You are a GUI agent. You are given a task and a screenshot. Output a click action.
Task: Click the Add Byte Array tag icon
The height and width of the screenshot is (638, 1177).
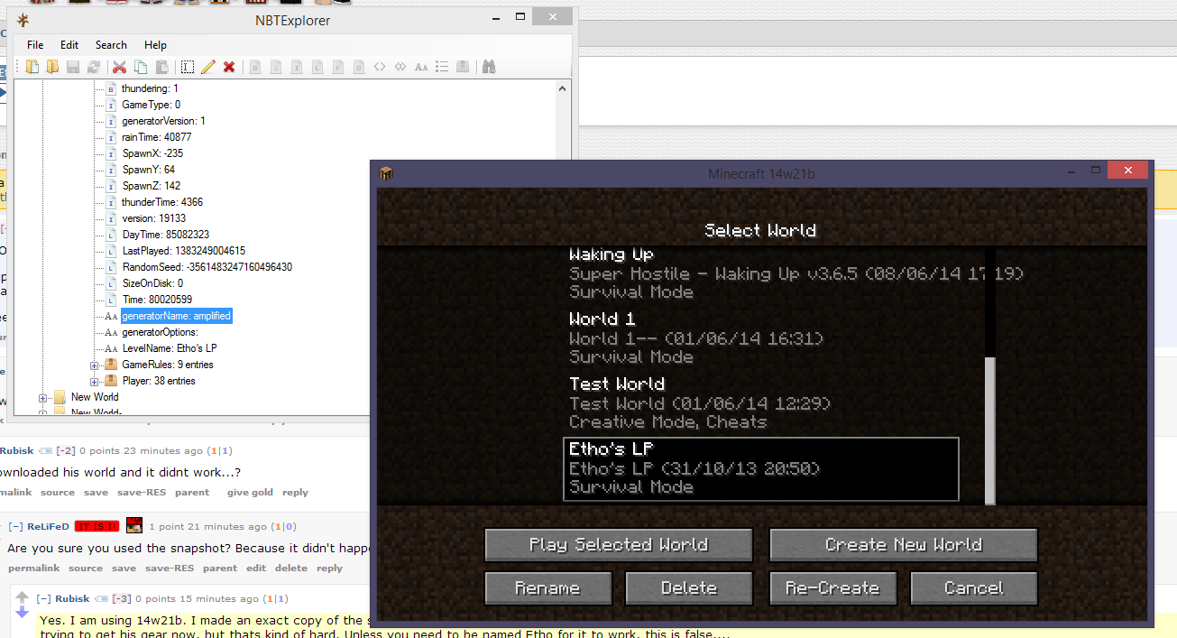click(380, 67)
